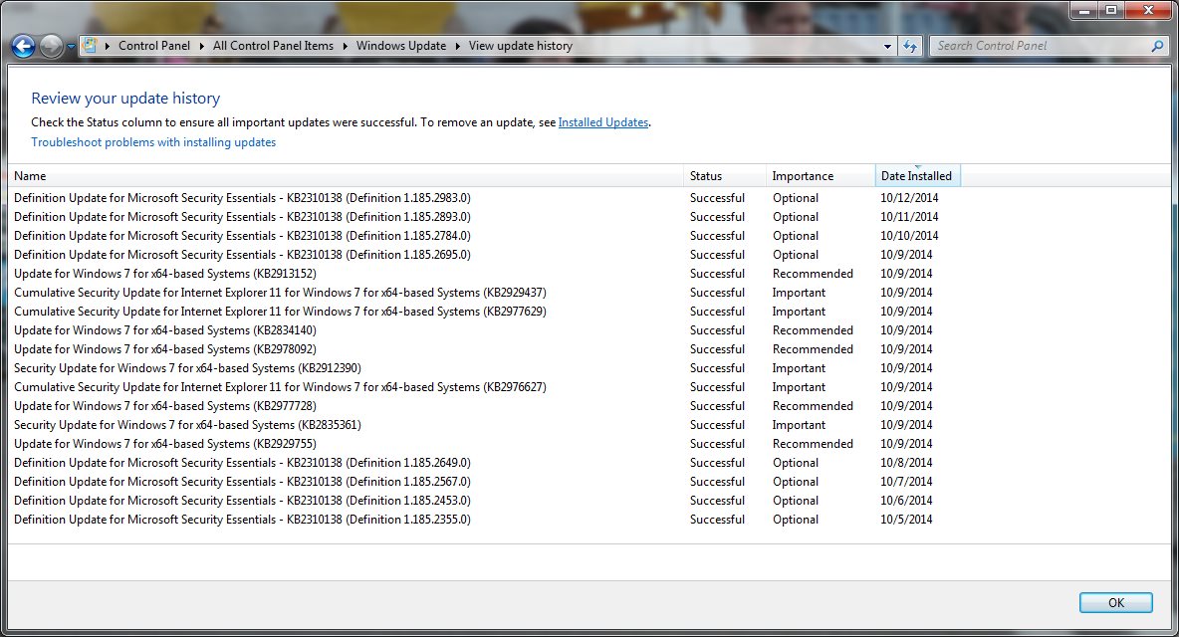Image resolution: width=1179 pixels, height=637 pixels.
Task: Expand the arrow before Control Panel breadcrumb
Action: click(108, 46)
